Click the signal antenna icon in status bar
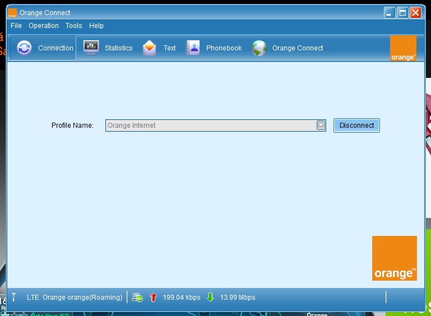Image resolution: width=431 pixels, height=316 pixels. (14, 297)
